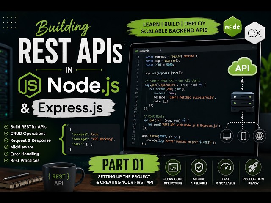Click the '{ REST } API' mug label
The image size is (271, 203).
point(58,180)
